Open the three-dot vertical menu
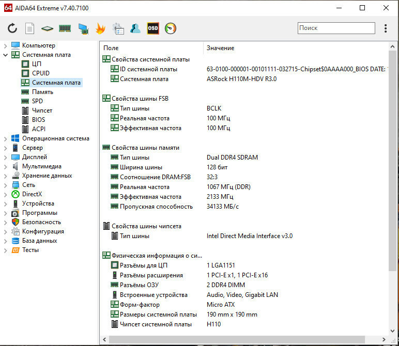 [x=386, y=28]
